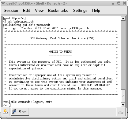Click 'SSH Gateway, Paul Scherrer Institute (PSI)' text
The image size is (128, 119).
pyautogui.click(x=62, y=38)
